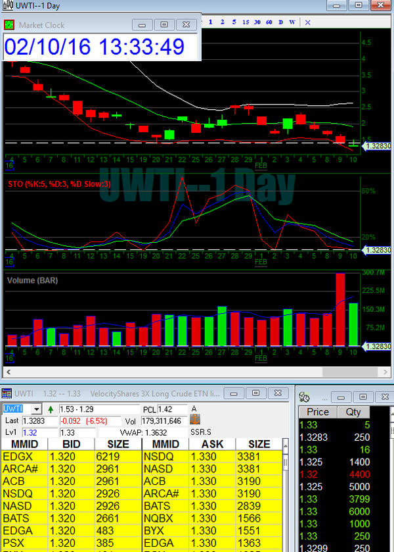This screenshot has width=394, height=552.
Task: Click the Last price field 1.3283
Action: 39,420
